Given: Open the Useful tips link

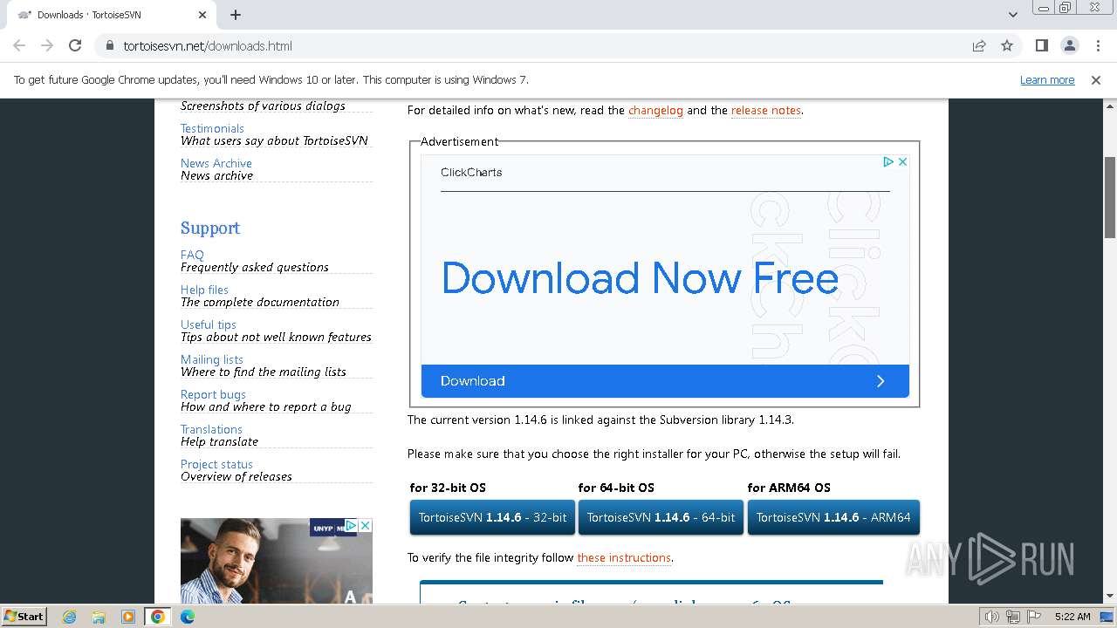Looking at the screenshot, I should tap(209, 324).
